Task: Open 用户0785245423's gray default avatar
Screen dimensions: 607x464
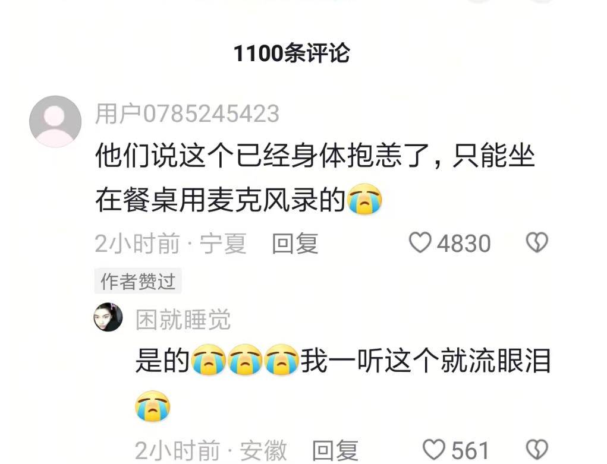Action: (55, 121)
